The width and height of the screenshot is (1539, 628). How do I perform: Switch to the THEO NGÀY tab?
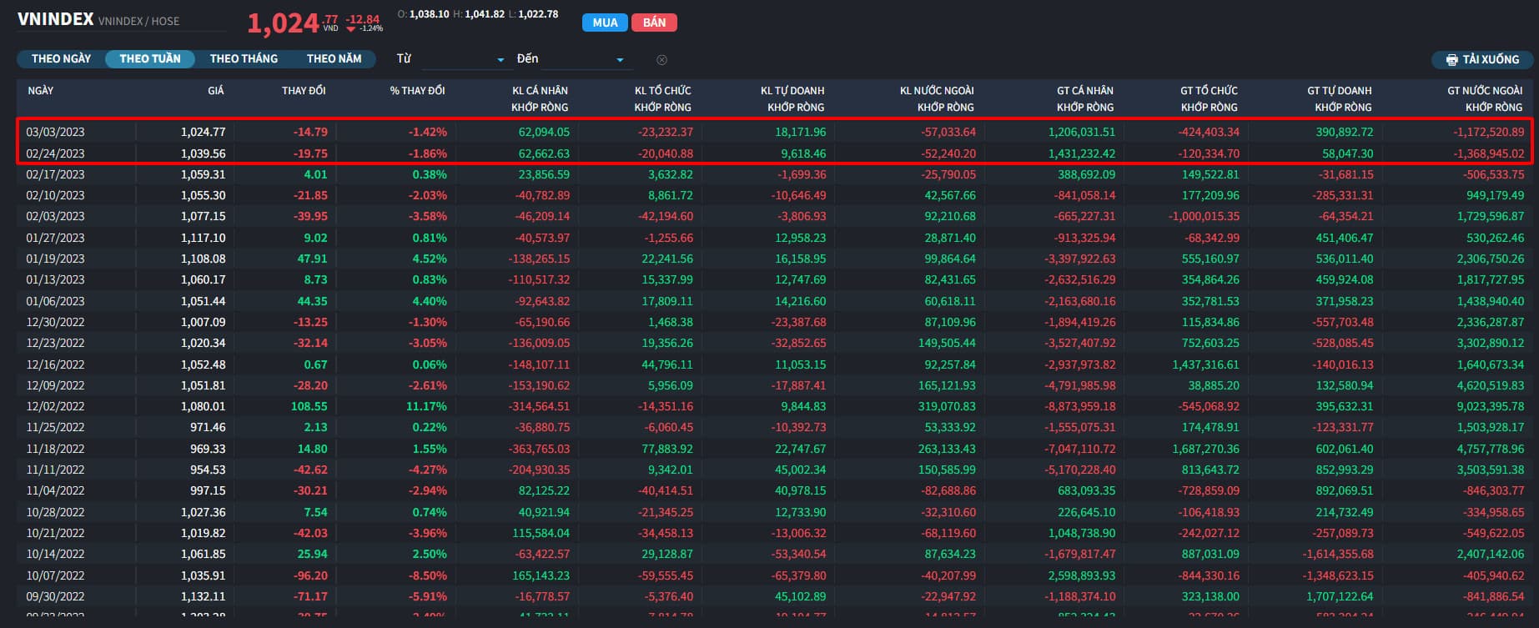click(61, 59)
